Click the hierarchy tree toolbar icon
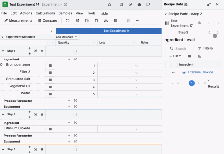The height and width of the screenshot is (154, 224). pos(106,20)
